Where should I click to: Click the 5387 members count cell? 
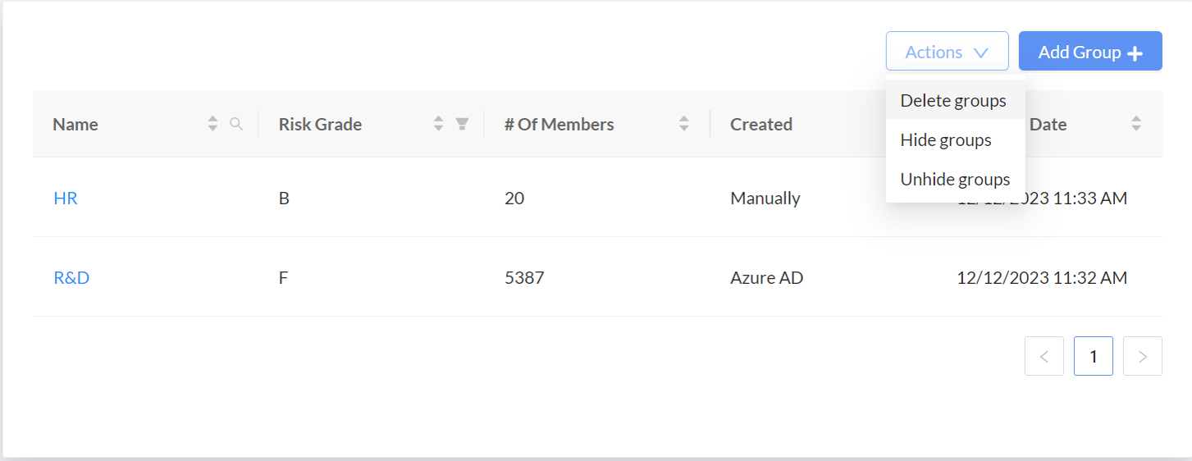524,277
